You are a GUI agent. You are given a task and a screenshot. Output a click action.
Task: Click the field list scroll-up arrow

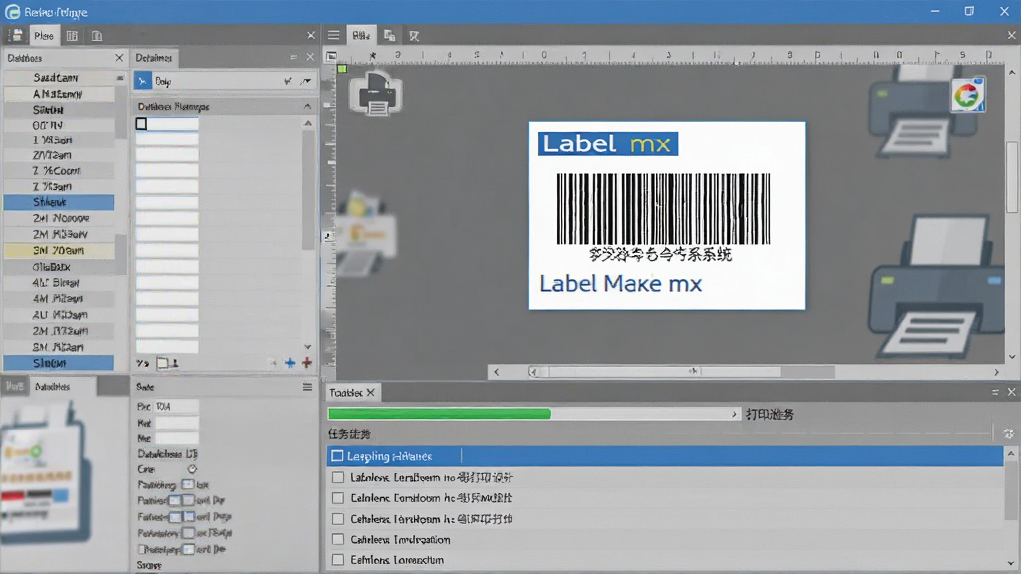point(308,123)
